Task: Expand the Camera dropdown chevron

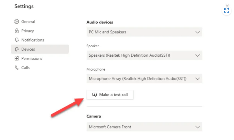Action: tap(197, 127)
